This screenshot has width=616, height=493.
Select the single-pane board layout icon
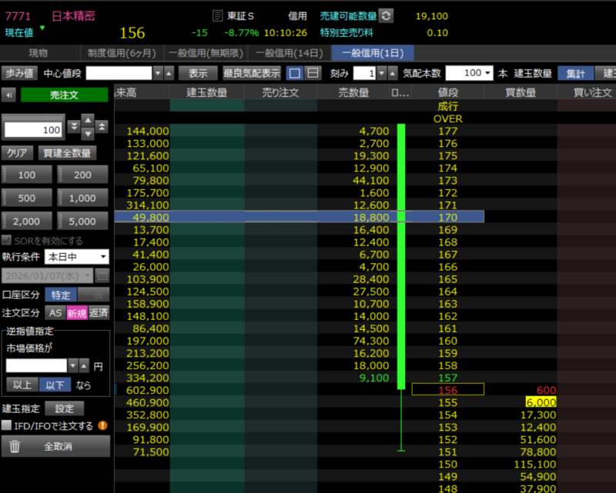click(294, 73)
